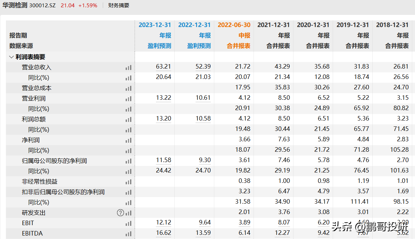415x239 pixels.
Task: Click the 营业总成本 row label
Action: tap(36, 88)
